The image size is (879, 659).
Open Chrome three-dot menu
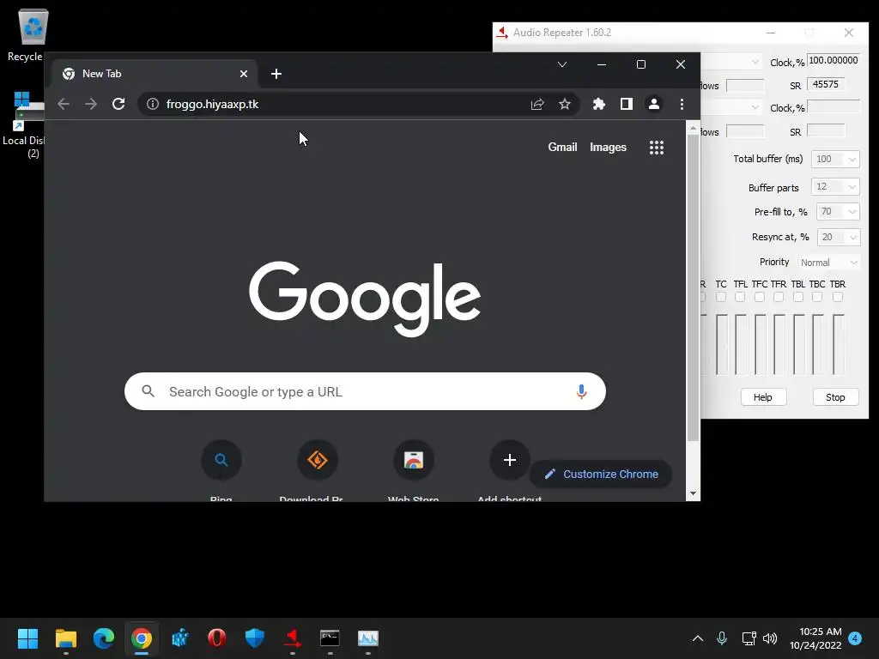click(682, 104)
